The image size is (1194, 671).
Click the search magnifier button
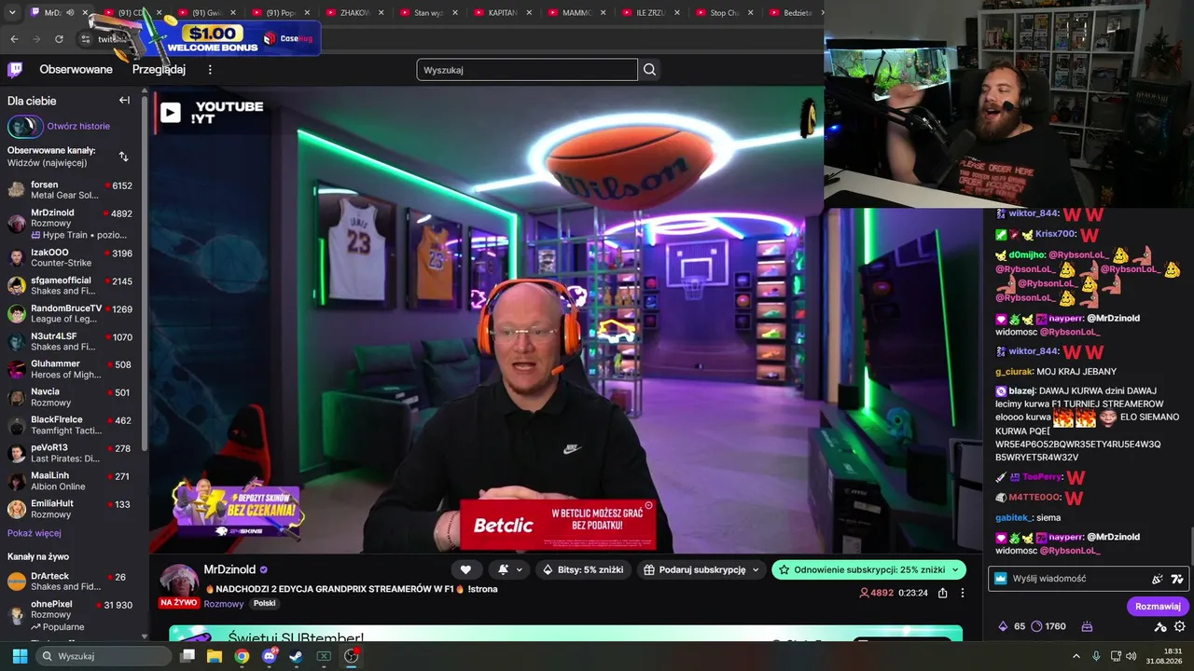click(650, 70)
